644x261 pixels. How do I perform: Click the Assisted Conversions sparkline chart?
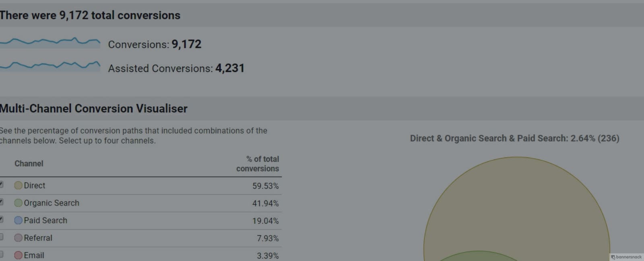pyautogui.click(x=50, y=66)
